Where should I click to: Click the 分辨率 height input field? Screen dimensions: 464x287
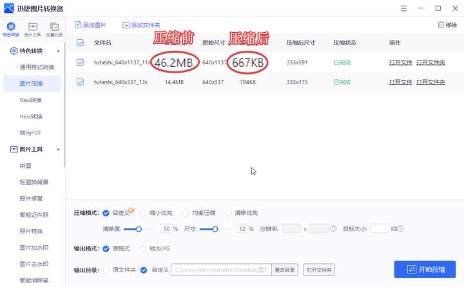(319, 228)
